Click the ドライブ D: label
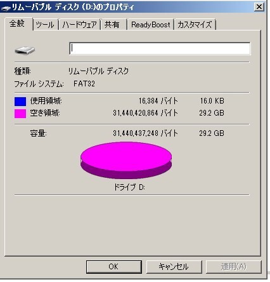 (129, 187)
